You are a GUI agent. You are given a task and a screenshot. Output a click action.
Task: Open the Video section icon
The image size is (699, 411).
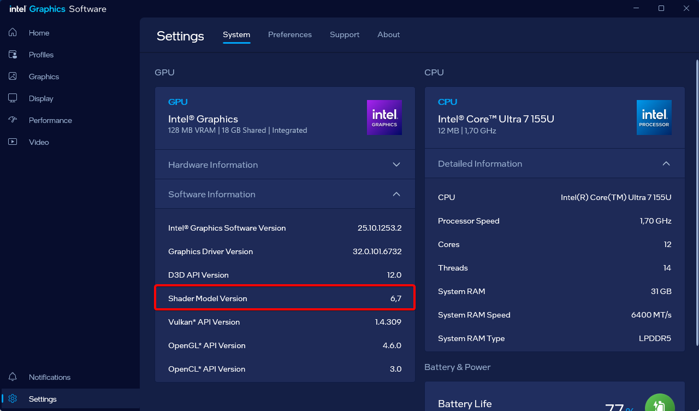point(13,142)
